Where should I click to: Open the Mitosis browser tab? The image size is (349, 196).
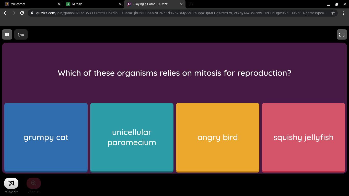93,4
